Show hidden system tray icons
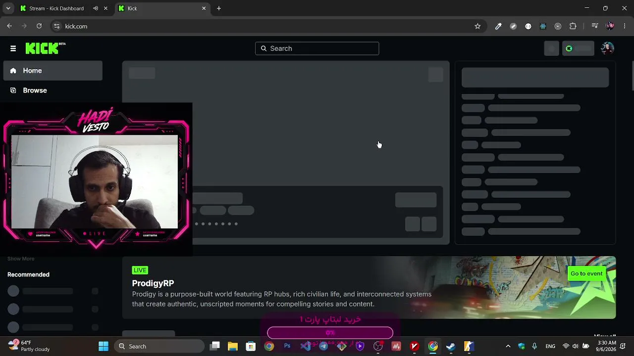634x356 pixels. click(x=508, y=346)
